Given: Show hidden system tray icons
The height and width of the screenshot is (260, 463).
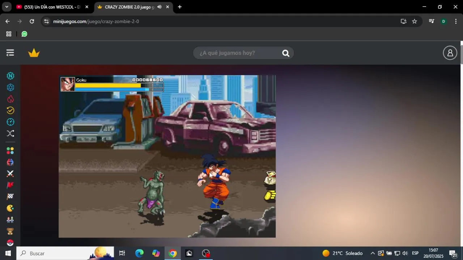Looking at the screenshot, I should (x=373, y=253).
